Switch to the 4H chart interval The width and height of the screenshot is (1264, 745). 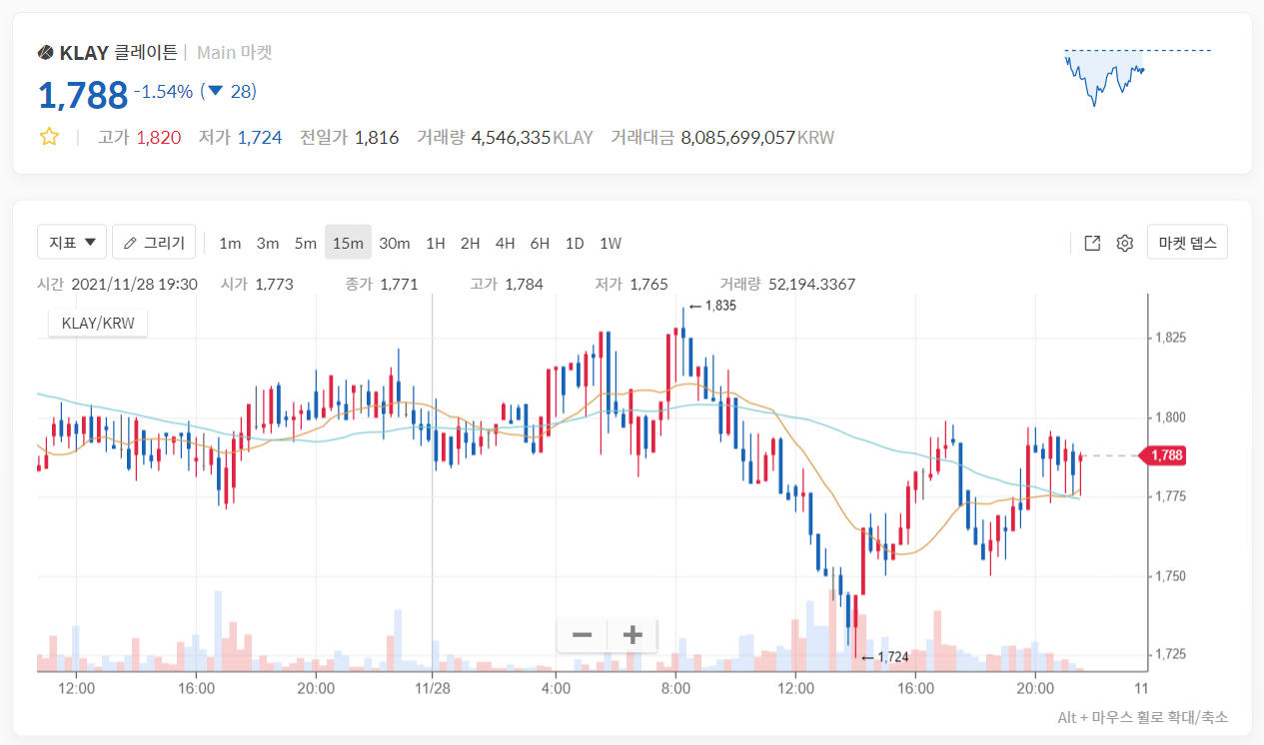click(506, 243)
